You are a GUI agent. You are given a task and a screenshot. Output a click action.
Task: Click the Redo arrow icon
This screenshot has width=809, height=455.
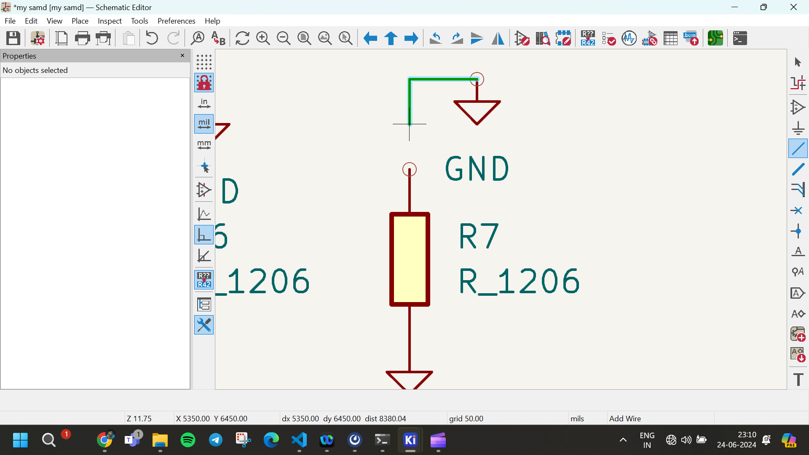pos(173,38)
